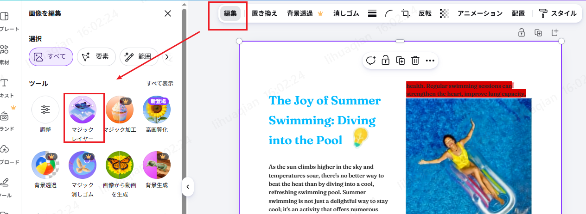Duplicate element via floating toolbar icon

pyautogui.click(x=400, y=61)
